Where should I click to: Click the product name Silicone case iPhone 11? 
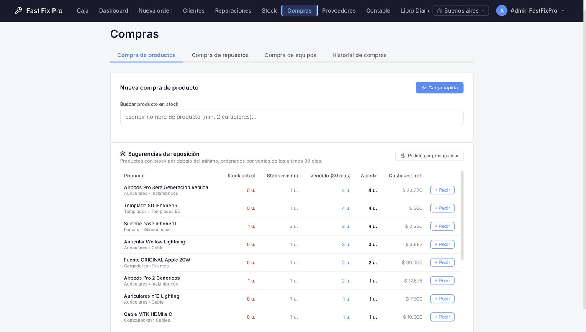pos(150,224)
